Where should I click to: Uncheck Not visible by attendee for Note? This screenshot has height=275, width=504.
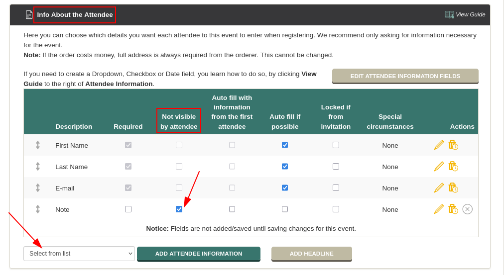coord(179,209)
